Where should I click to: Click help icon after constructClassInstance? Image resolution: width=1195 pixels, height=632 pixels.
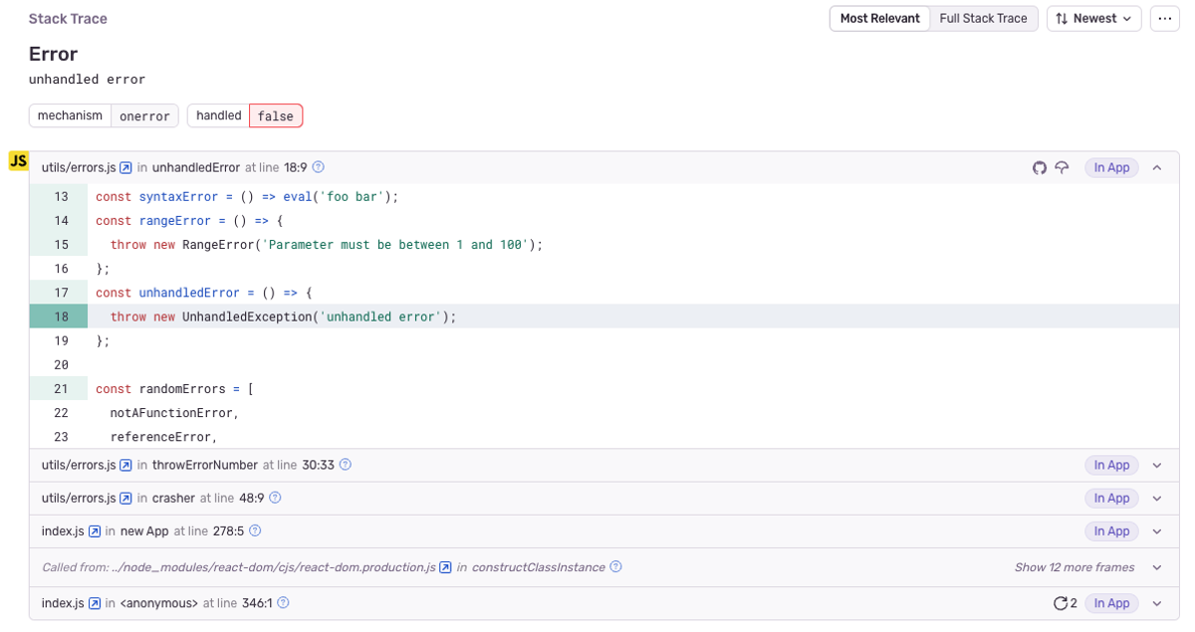tap(615, 567)
